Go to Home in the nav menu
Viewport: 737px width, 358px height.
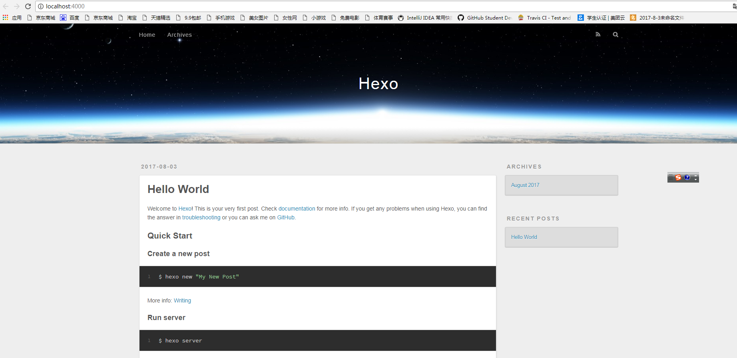(x=147, y=35)
